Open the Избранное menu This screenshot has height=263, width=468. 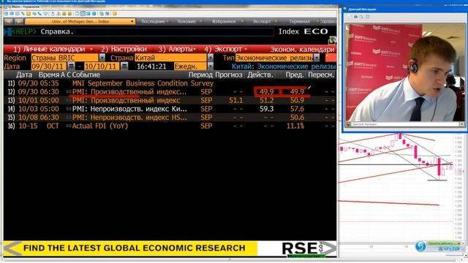tap(227, 21)
